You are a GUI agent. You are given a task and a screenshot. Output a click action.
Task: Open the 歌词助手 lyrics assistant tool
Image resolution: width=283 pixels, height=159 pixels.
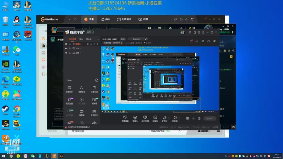(x=94, y=113)
